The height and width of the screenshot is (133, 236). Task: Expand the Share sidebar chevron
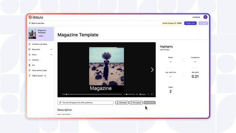[x=51, y=55]
